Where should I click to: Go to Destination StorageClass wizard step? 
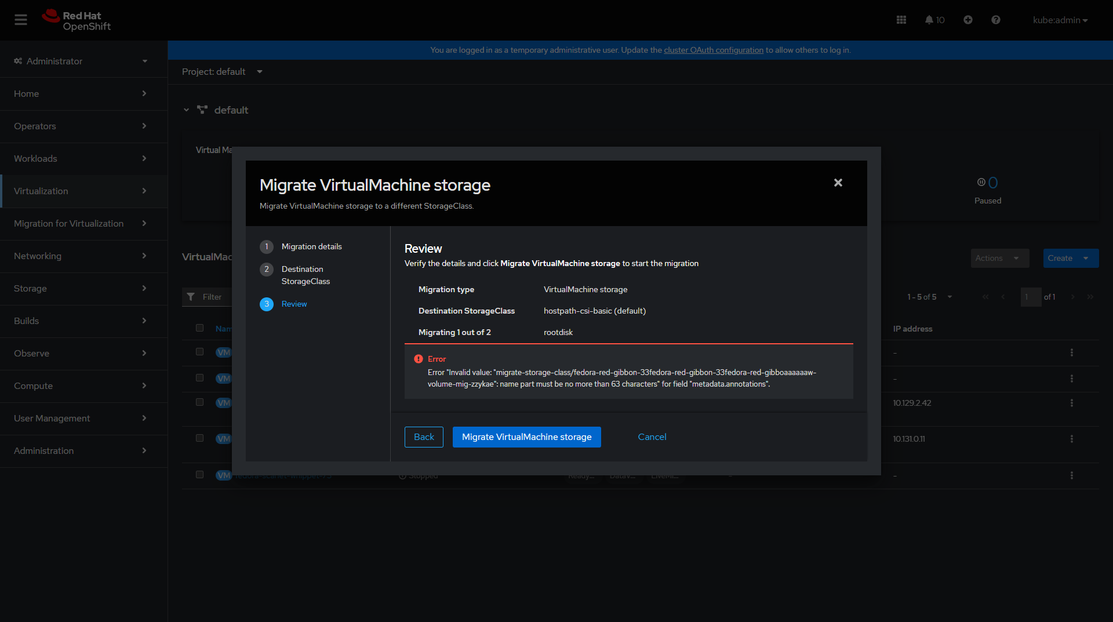[305, 275]
